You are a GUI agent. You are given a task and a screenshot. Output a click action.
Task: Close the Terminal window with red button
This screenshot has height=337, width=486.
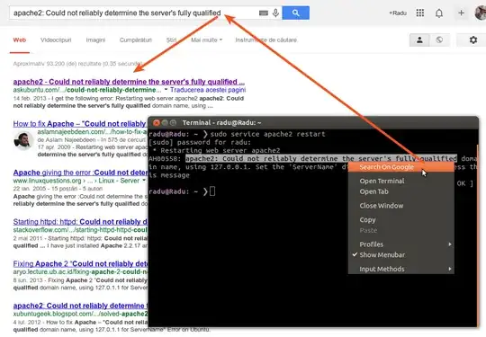tap(157, 123)
